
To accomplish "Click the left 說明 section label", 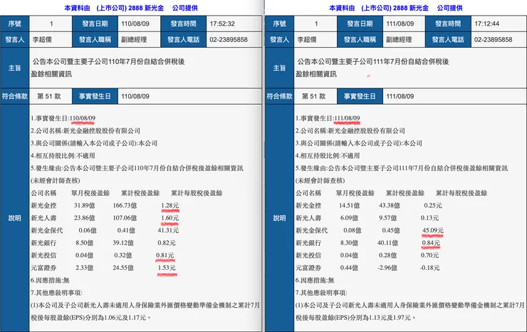I will [x=14, y=218].
